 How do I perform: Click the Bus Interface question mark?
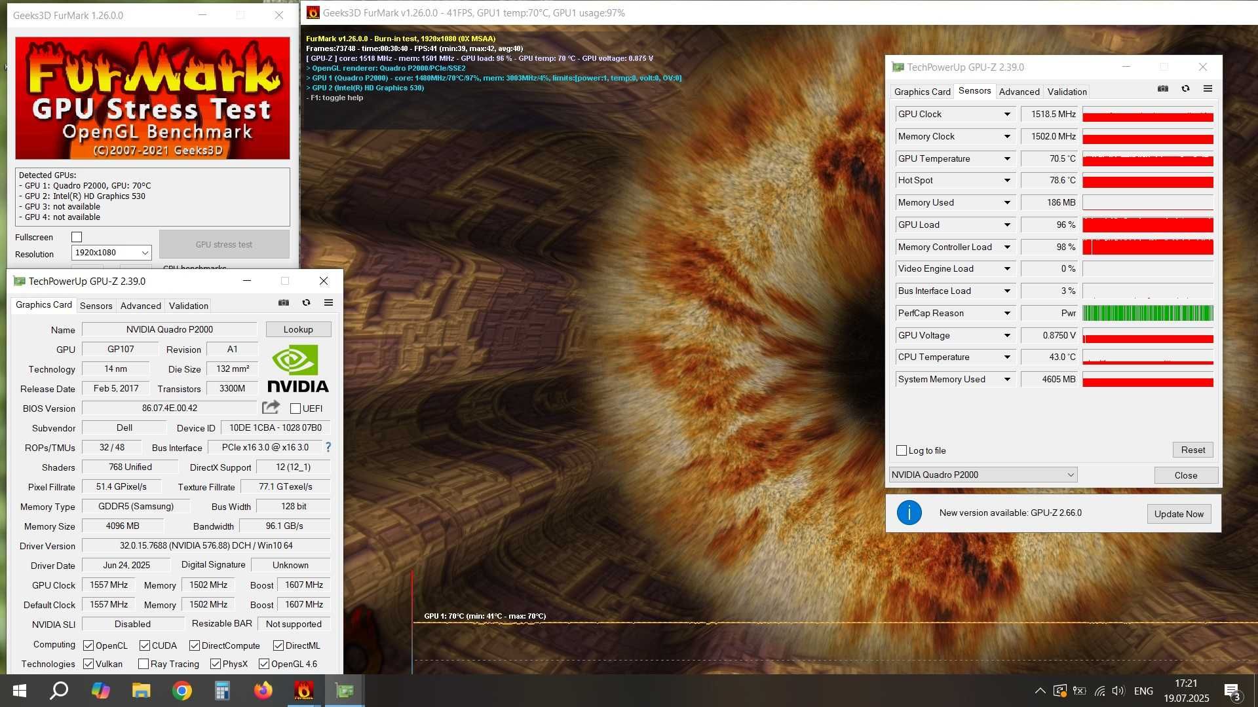pos(328,447)
